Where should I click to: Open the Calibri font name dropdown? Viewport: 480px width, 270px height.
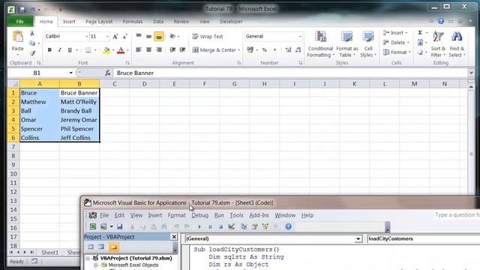pos(86,37)
